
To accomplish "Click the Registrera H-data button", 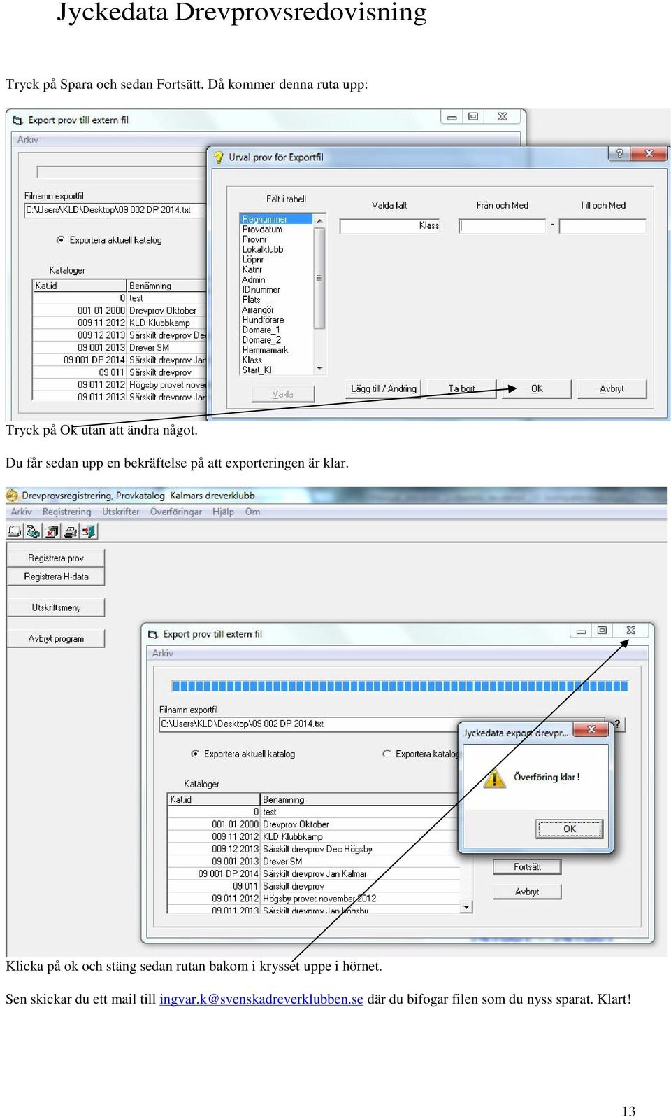I will tap(56, 577).
